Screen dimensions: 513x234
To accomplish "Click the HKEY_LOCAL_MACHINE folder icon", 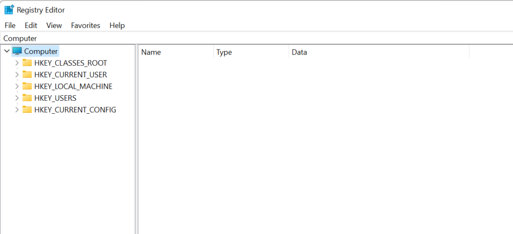I will point(27,86).
